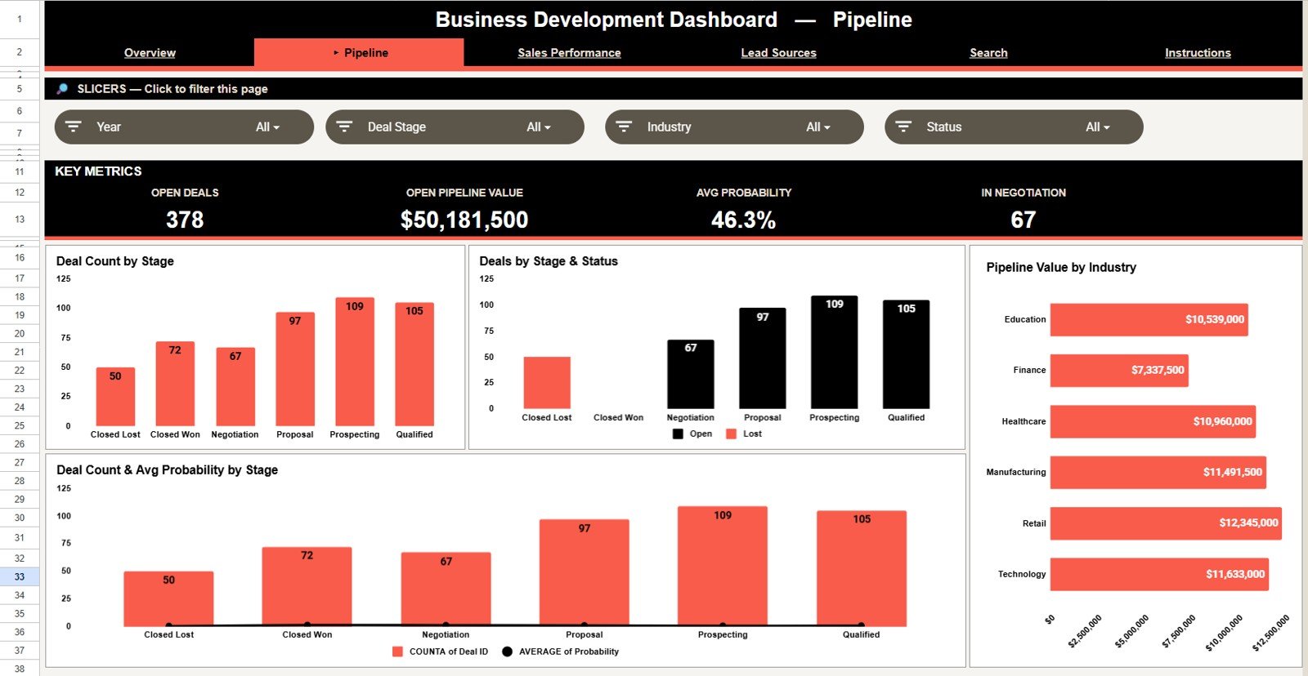Click the Status slicer filter icon
Screen dimensions: 1308x676
[x=903, y=127]
